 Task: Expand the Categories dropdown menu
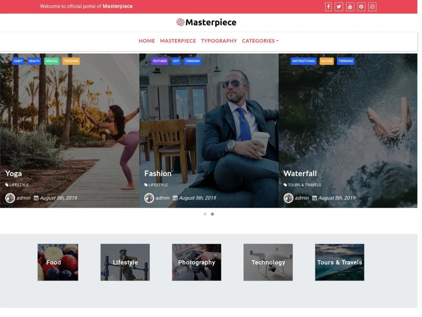pyautogui.click(x=260, y=41)
